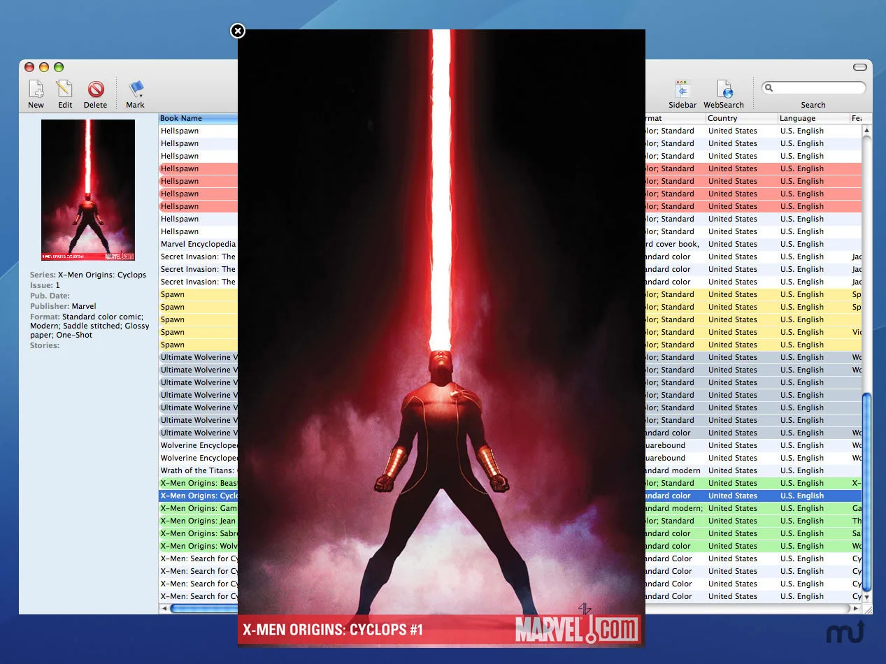Viewport: 886px width, 664px height.
Task: Open the Edit pencil tool
Action: [64, 89]
